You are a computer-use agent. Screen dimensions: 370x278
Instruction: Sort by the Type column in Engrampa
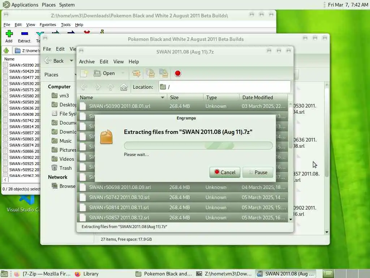pyautogui.click(x=221, y=97)
